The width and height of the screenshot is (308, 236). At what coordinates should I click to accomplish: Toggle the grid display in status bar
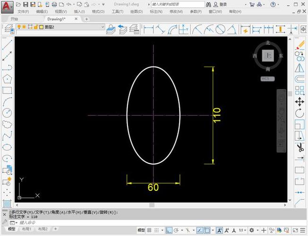pos(148,230)
